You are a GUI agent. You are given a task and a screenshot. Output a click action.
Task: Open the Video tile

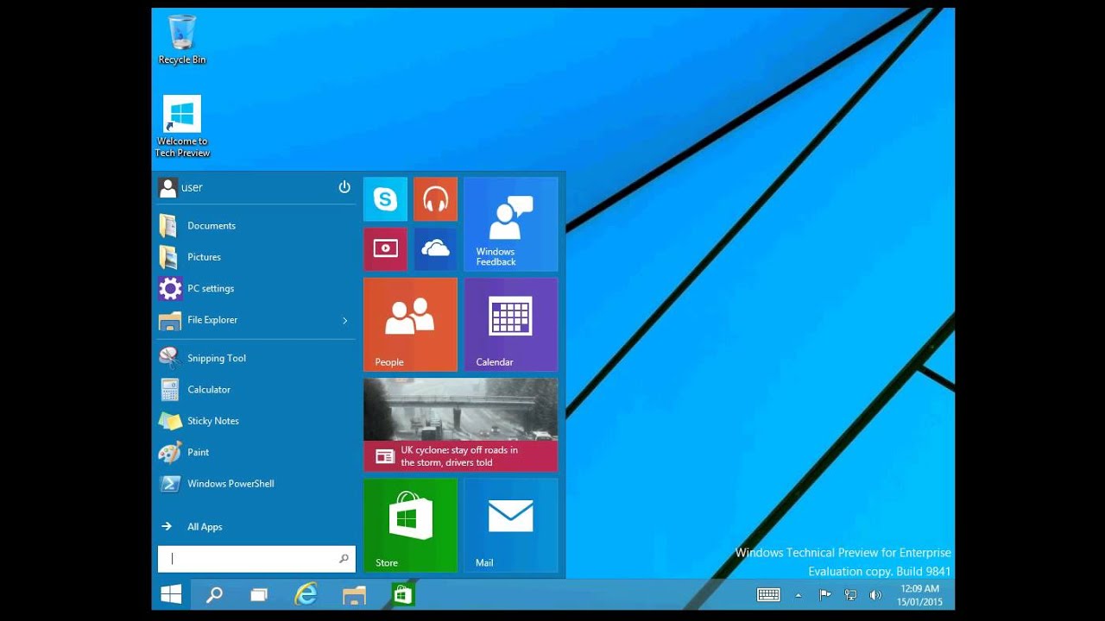tap(385, 249)
